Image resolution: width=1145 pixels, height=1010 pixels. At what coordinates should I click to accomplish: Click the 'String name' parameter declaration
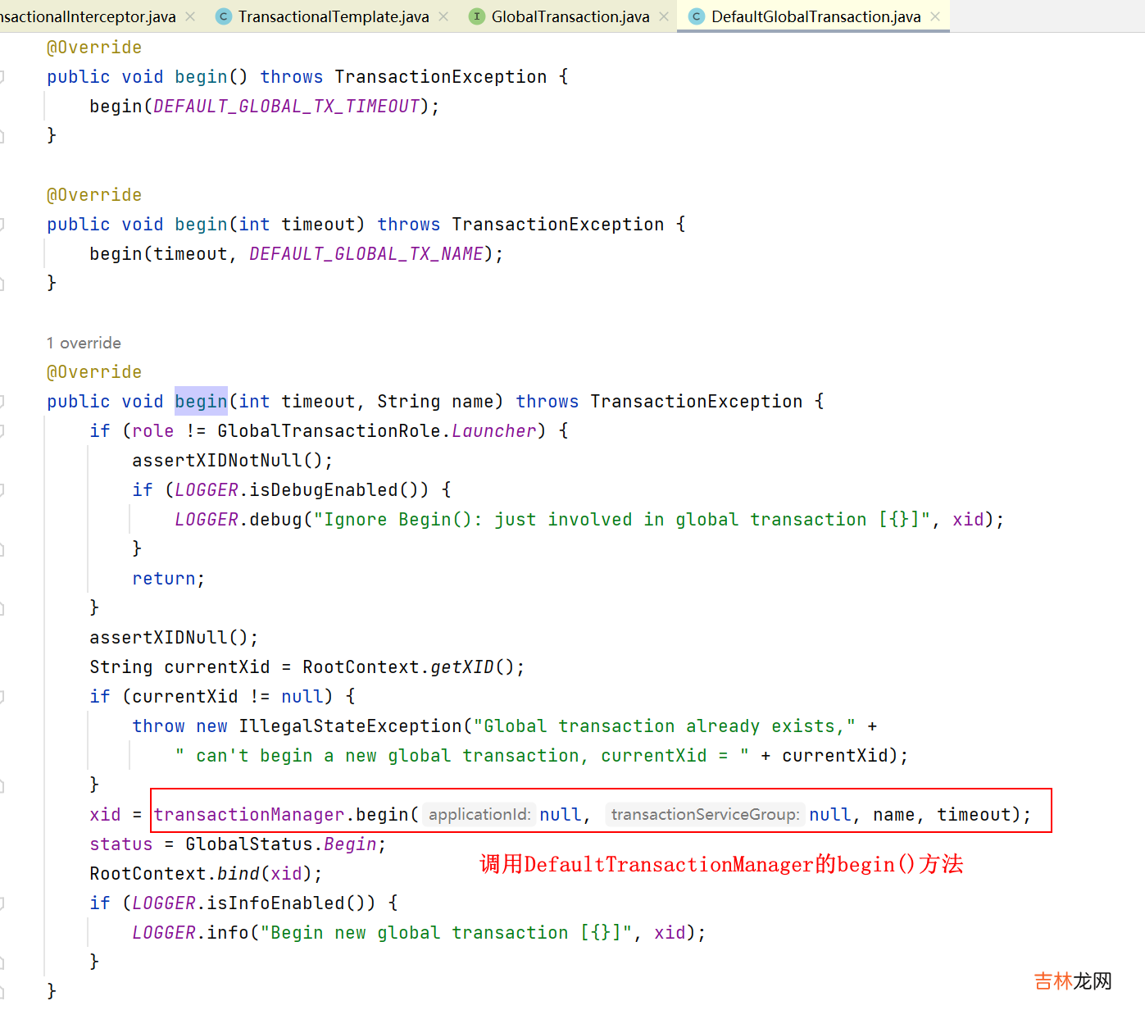pos(435,401)
